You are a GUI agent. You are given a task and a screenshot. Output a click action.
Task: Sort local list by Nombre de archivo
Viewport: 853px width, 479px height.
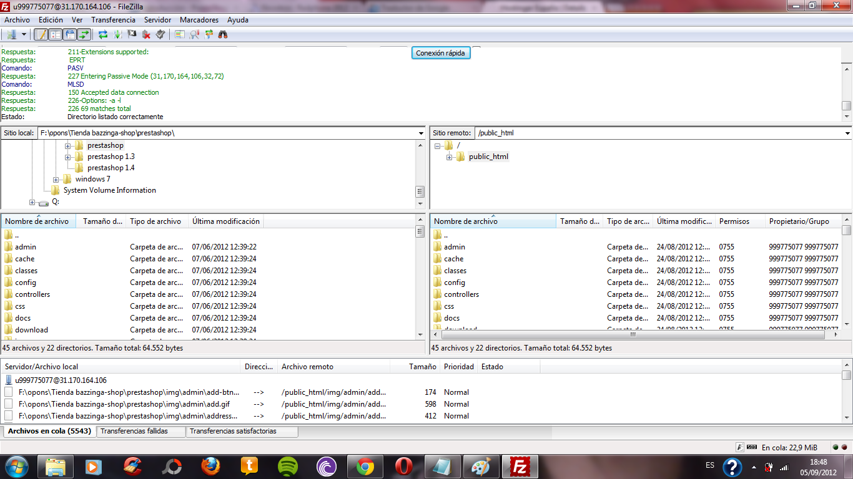(x=39, y=221)
